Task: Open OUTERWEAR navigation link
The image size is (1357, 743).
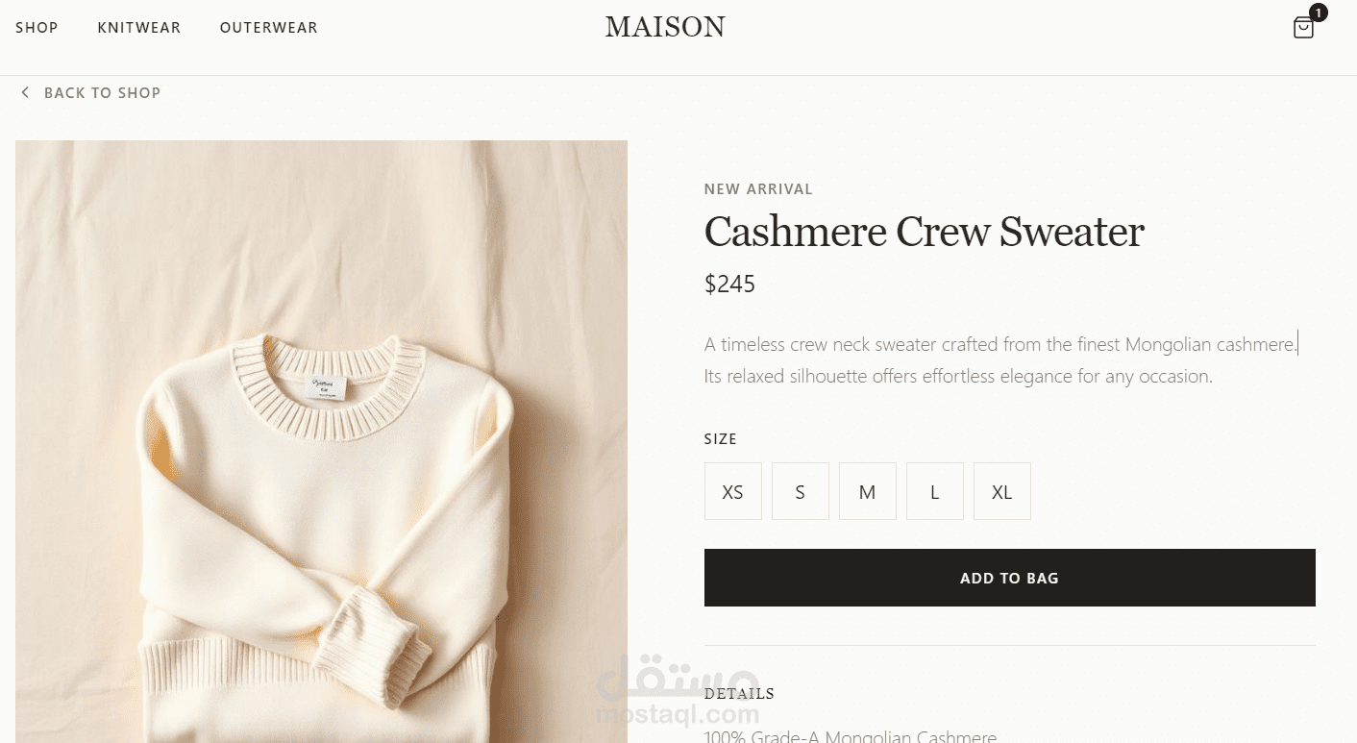Action: pyautogui.click(x=269, y=28)
